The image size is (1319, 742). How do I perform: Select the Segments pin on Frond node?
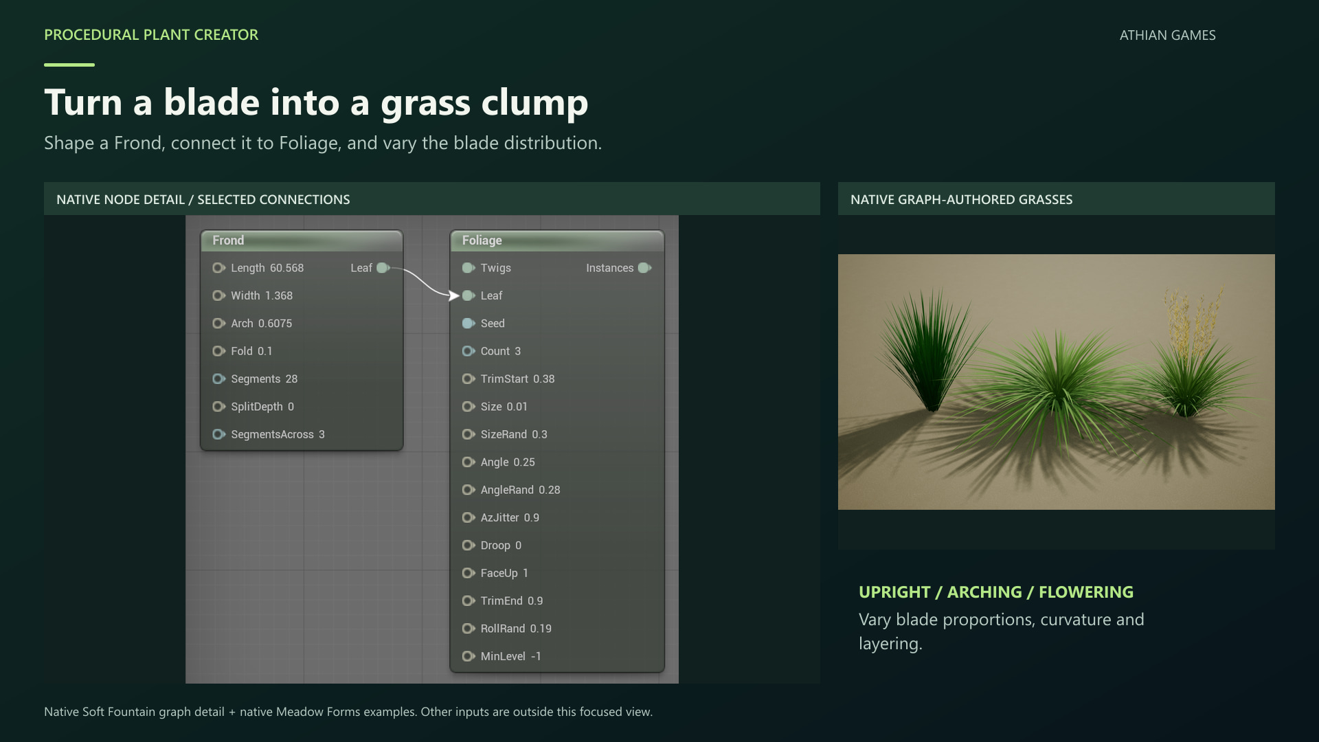(x=218, y=379)
